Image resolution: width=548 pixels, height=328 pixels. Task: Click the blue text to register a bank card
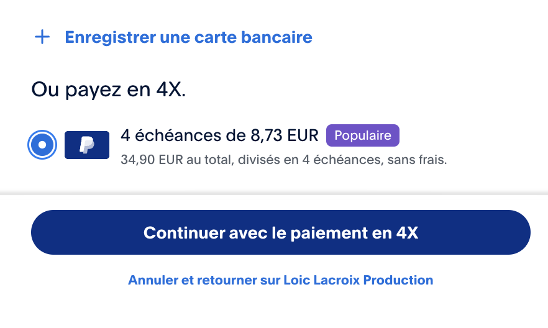coord(188,37)
